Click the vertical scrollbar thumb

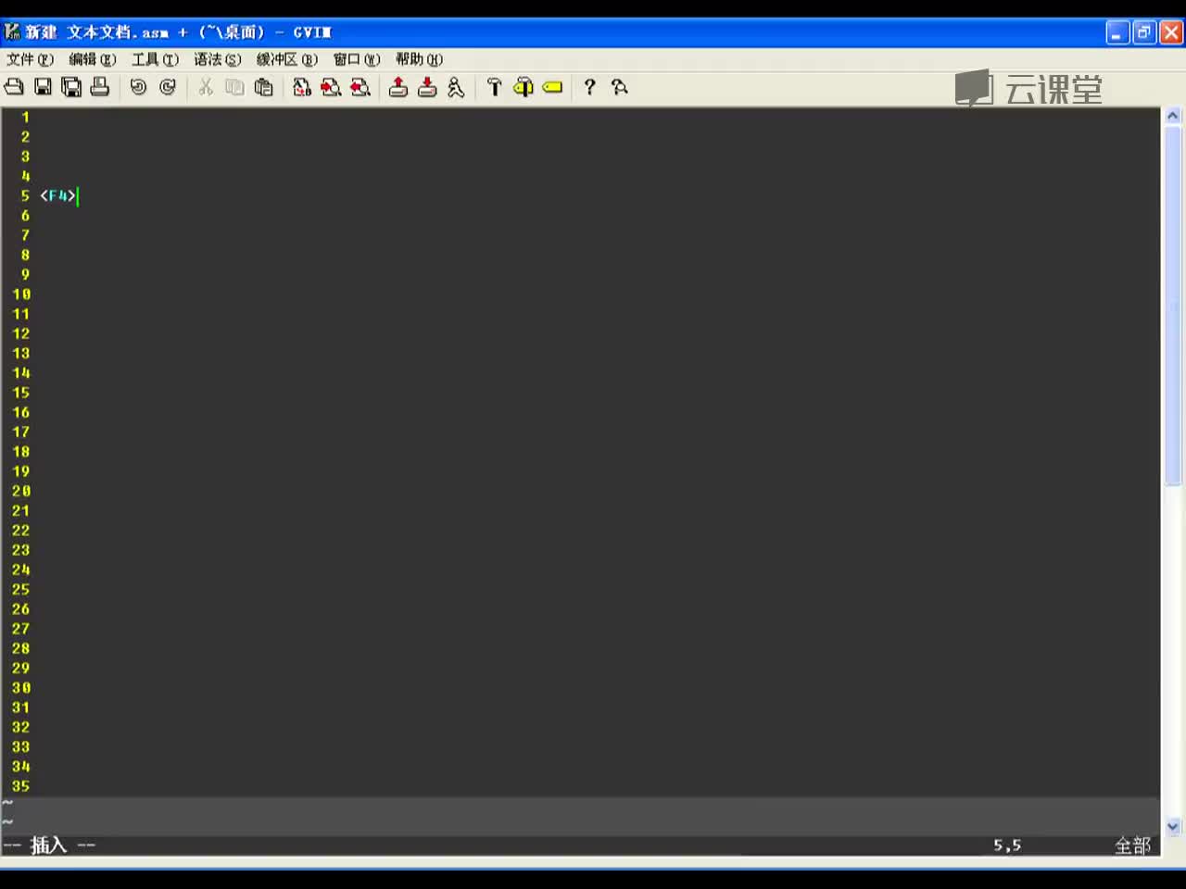[1173, 306]
